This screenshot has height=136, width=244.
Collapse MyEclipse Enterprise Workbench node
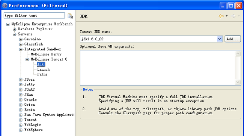tap(8, 24)
